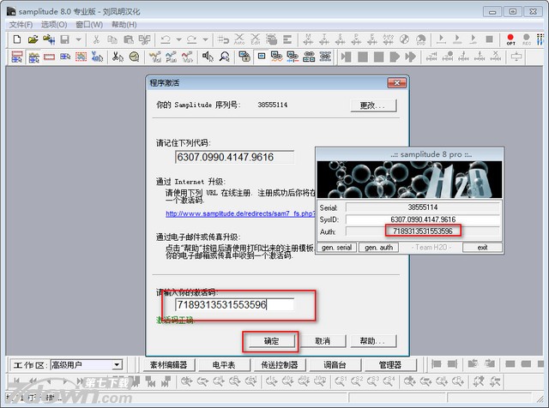
Task: Click serial number text 38555114 in dialog
Action: [273, 105]
